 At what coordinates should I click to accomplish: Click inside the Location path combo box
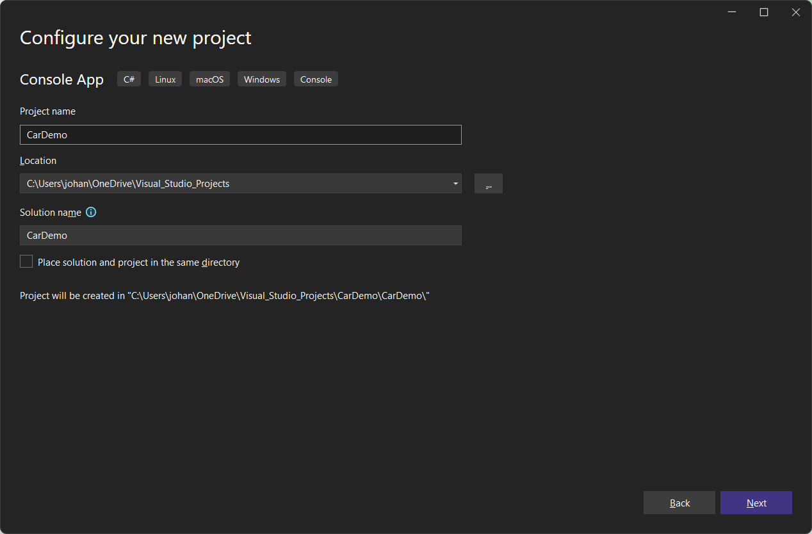coord(231,184)
